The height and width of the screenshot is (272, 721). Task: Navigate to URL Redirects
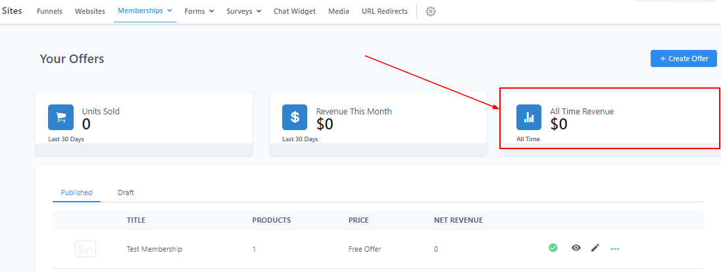coord(384,11)
